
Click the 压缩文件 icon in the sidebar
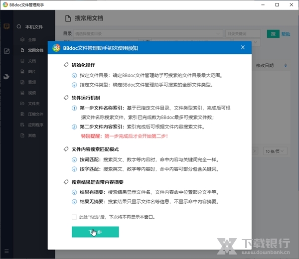(22, 114)
